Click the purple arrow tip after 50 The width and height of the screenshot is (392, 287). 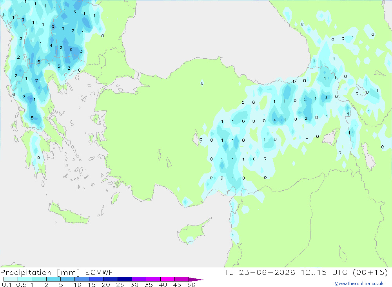tap(196, 279)
